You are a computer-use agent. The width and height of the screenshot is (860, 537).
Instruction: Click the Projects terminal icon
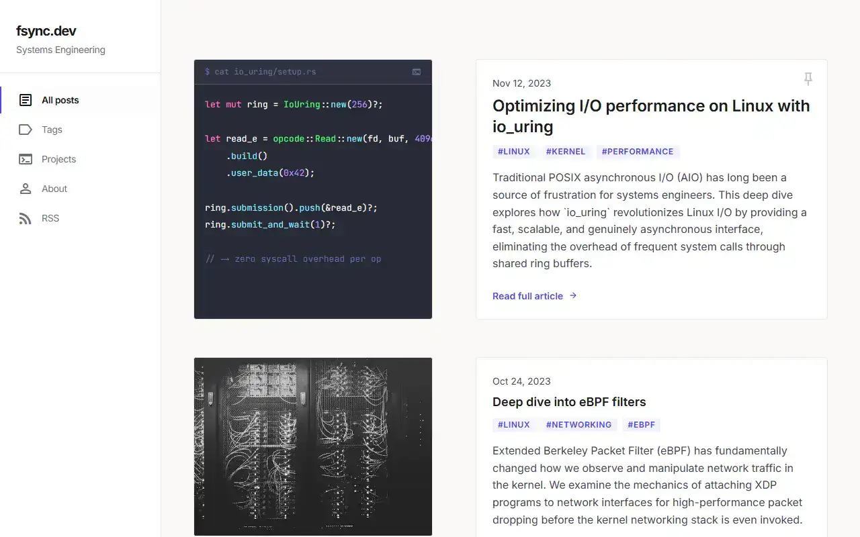click(26, 159)
